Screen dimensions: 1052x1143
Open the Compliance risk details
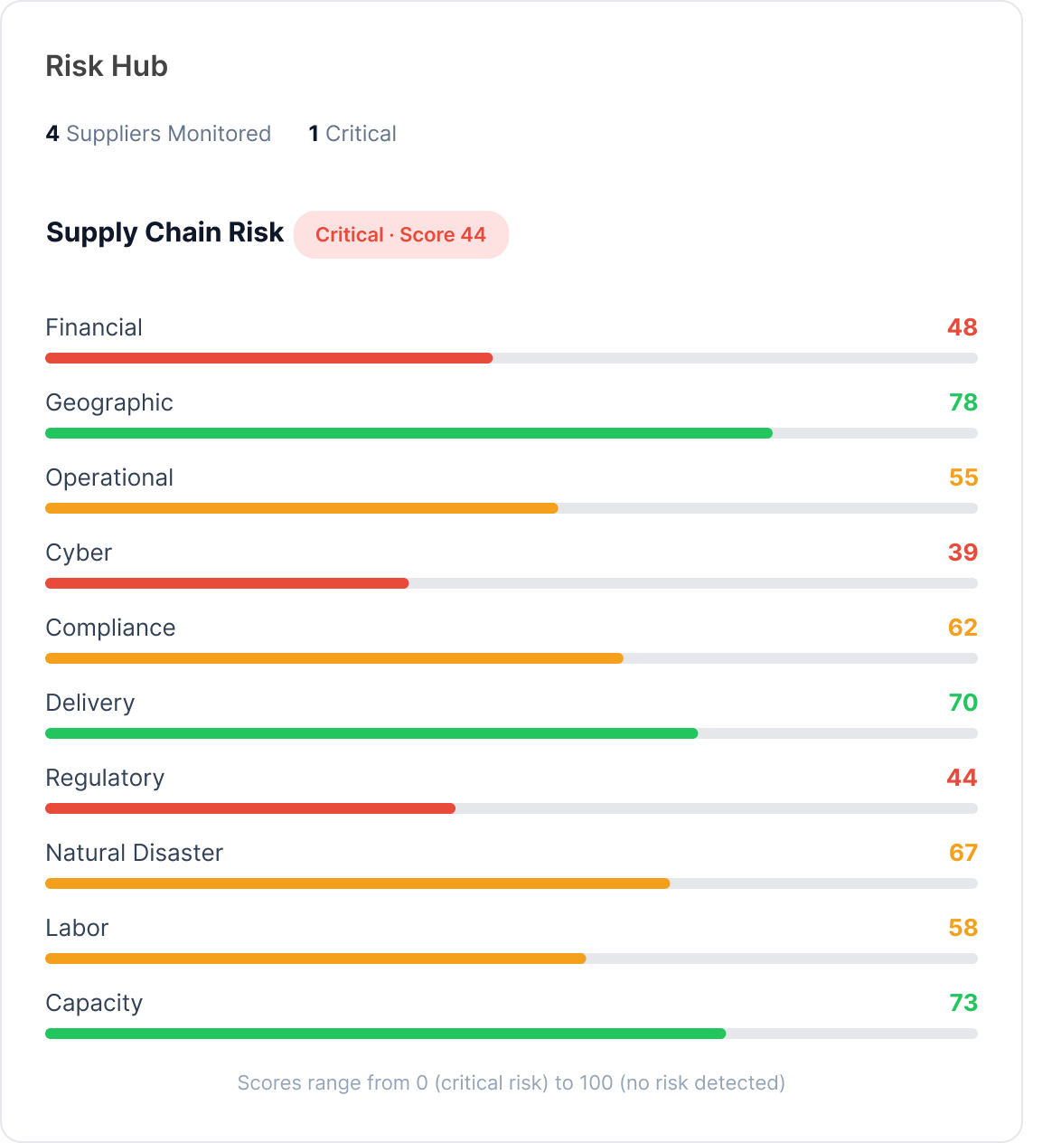(x=110, y=628)
